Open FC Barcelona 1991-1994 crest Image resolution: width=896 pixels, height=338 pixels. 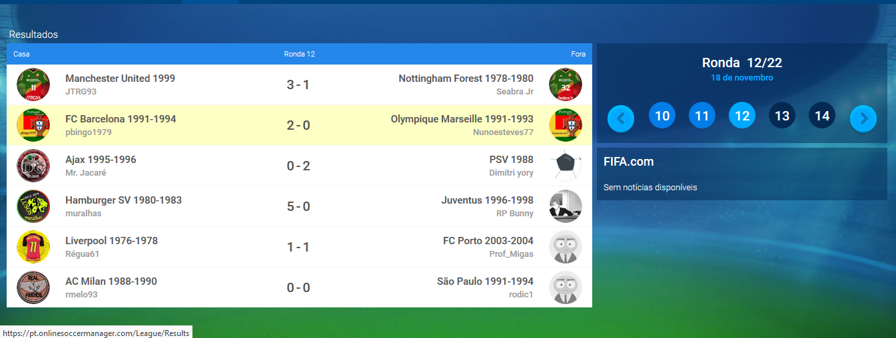click(33, 126)
